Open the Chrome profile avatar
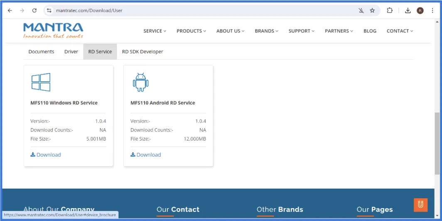442x221 pixels. click(x=420, y=11)
